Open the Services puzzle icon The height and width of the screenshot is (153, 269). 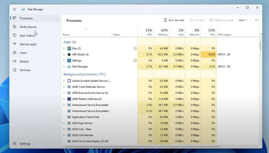(x=15, y=70)
